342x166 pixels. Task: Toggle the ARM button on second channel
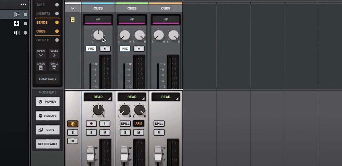(139, 124)
